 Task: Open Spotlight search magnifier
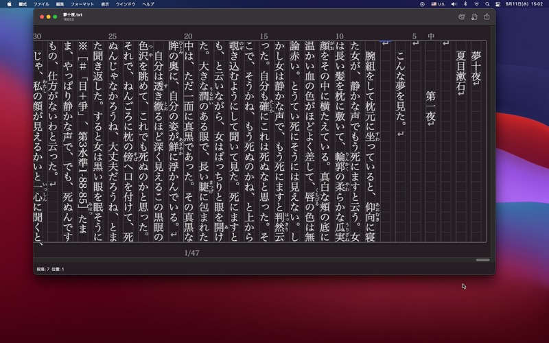[487, 4]
